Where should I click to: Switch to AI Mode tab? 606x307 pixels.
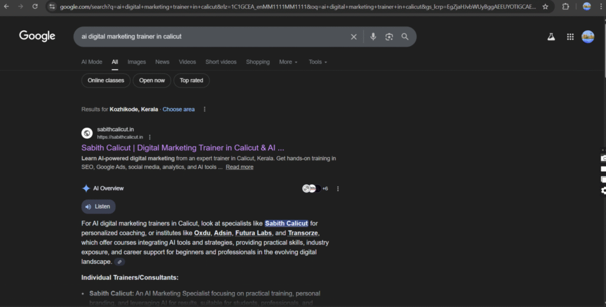click(92, 62)
